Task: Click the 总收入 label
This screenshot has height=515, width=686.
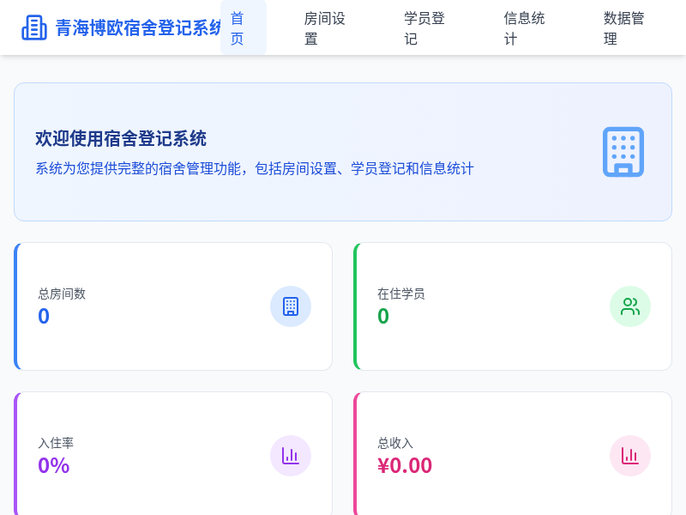Action: point(395,443)
